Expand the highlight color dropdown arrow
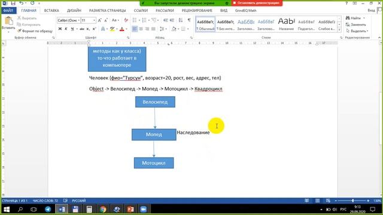 point(117,29)
